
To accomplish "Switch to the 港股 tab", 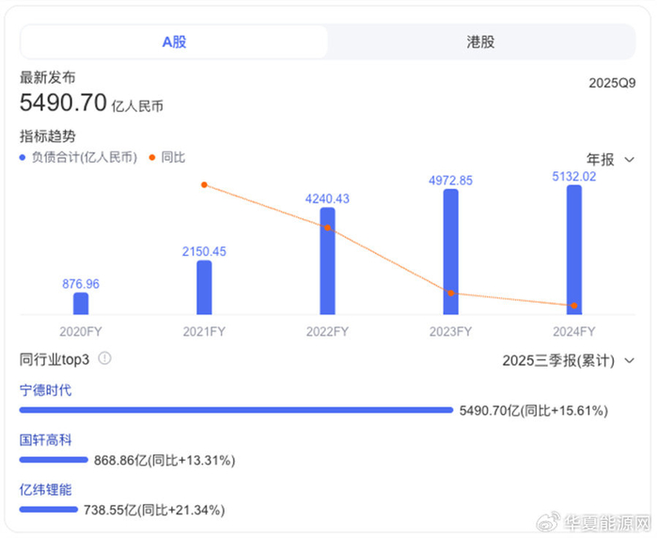I will (480, 41).
